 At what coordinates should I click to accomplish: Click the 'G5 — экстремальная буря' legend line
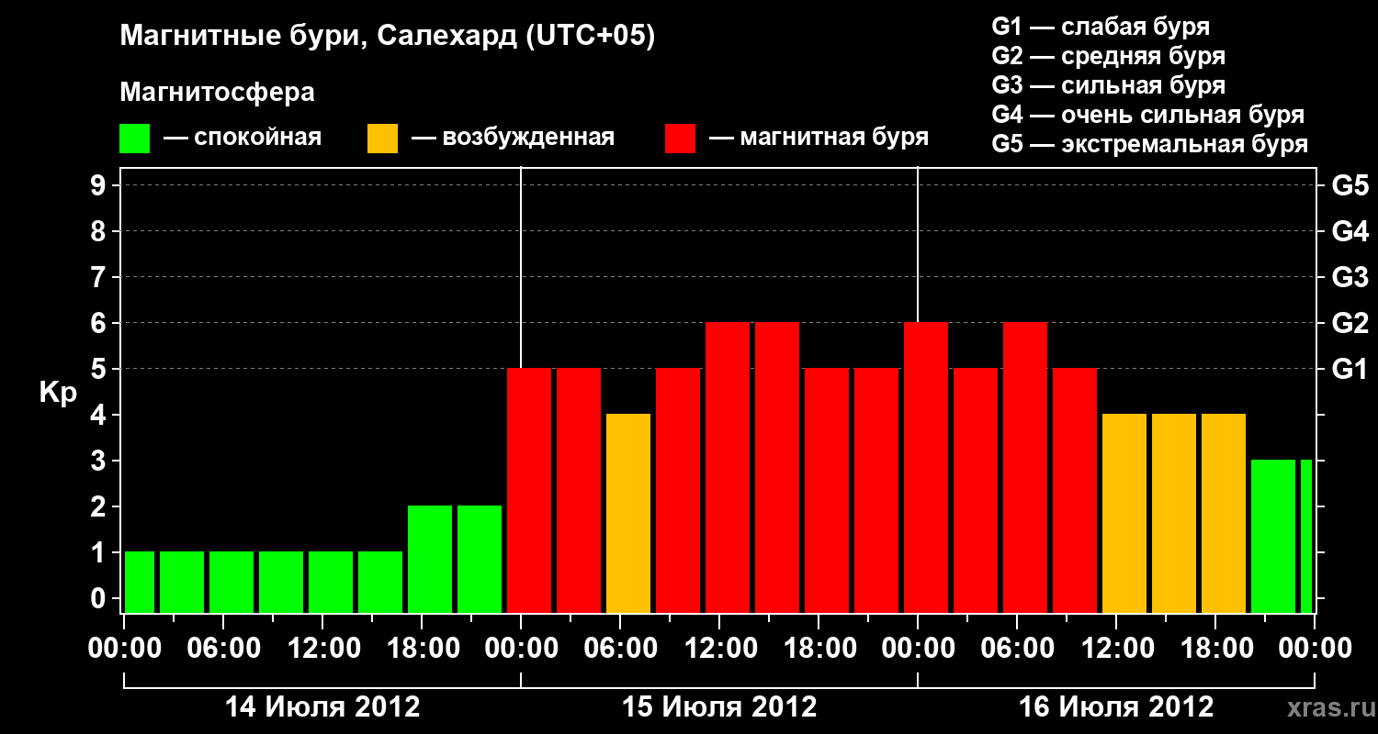[x=1150, y=144]
